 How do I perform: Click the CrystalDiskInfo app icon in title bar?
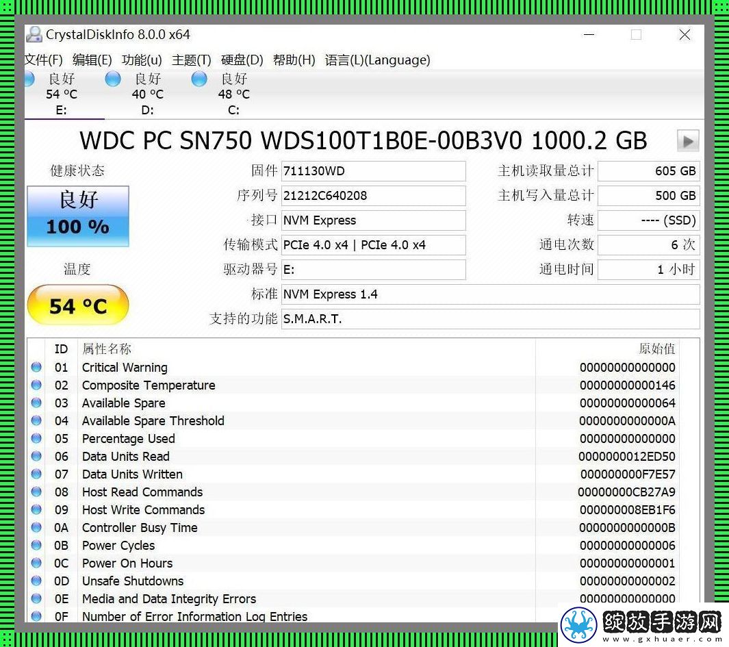pyautogui.click(x=34, y=35)
